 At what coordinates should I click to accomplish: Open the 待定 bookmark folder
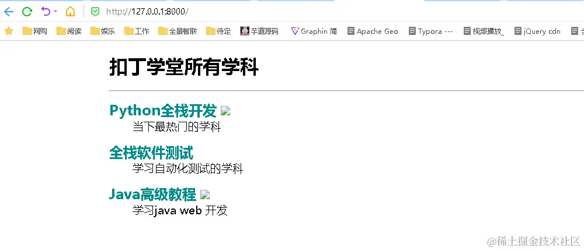click(218, 31)
